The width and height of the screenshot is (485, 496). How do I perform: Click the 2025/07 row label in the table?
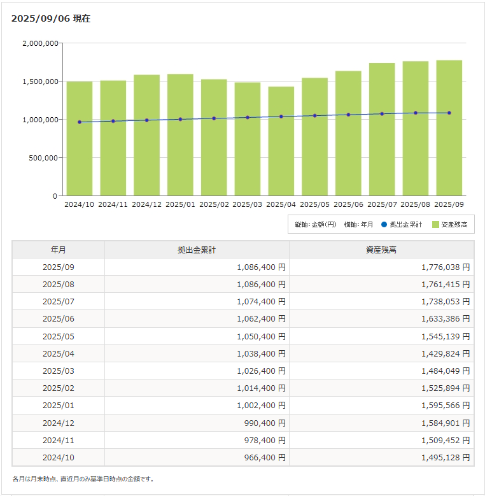pyautogui.click(x=59, y=302)
